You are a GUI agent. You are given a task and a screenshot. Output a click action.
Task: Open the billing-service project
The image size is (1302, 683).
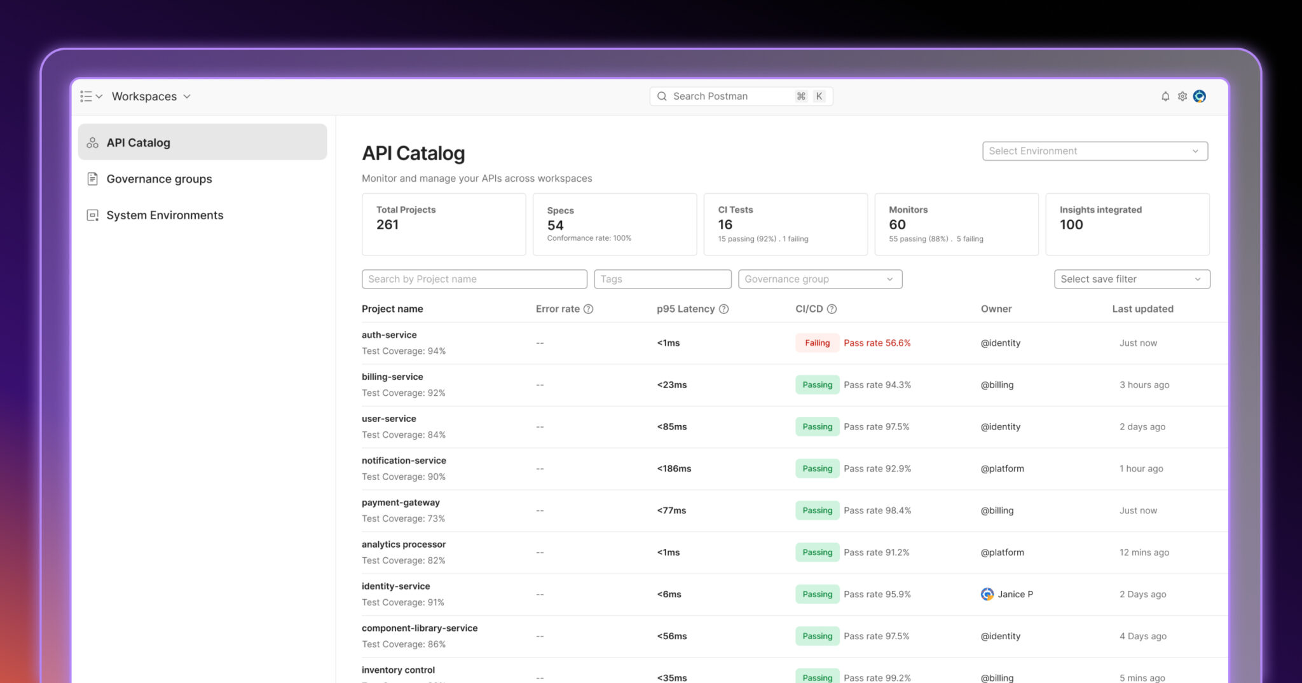(x=392, y=377)
